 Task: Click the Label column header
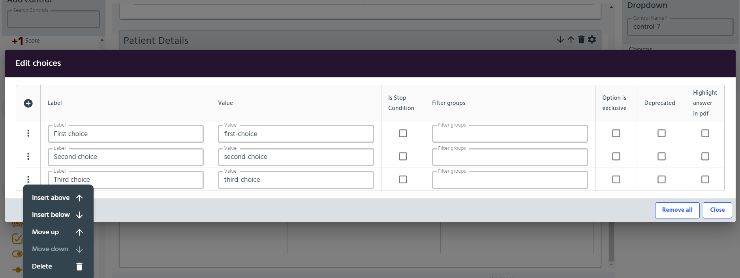point(54,103)
